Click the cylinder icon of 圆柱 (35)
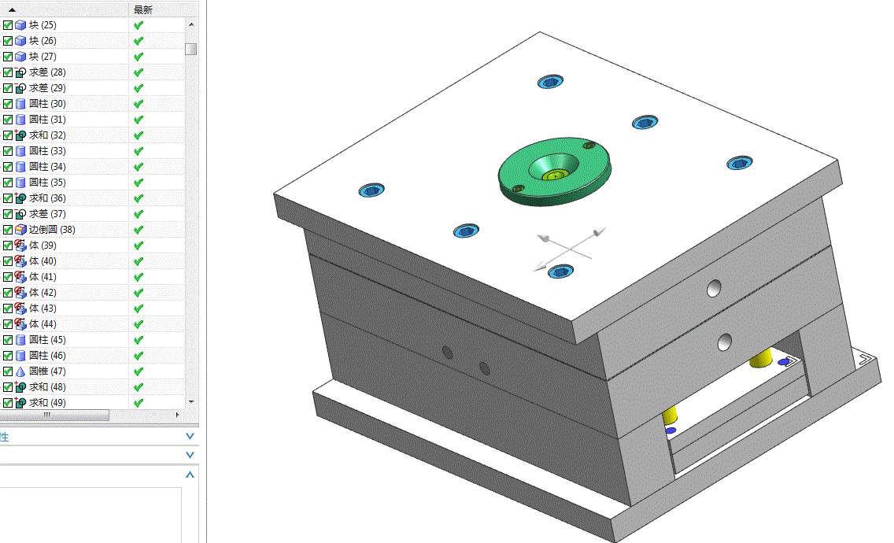894x543 pixels. tap(20, 183)
